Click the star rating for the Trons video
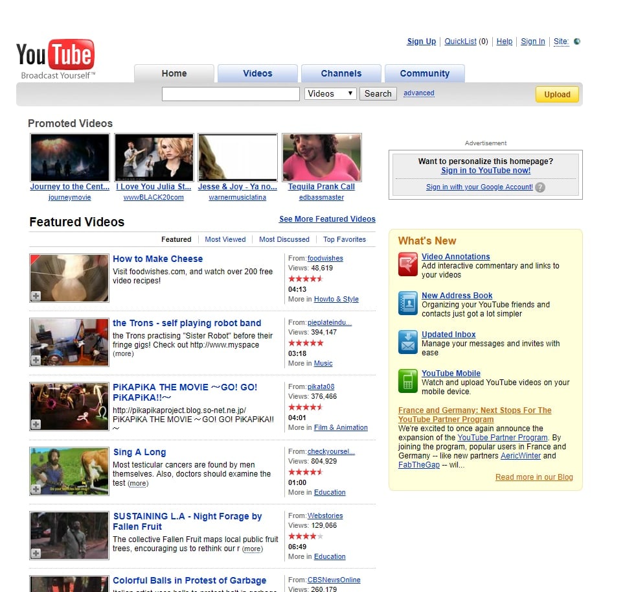 coord(306,343)
